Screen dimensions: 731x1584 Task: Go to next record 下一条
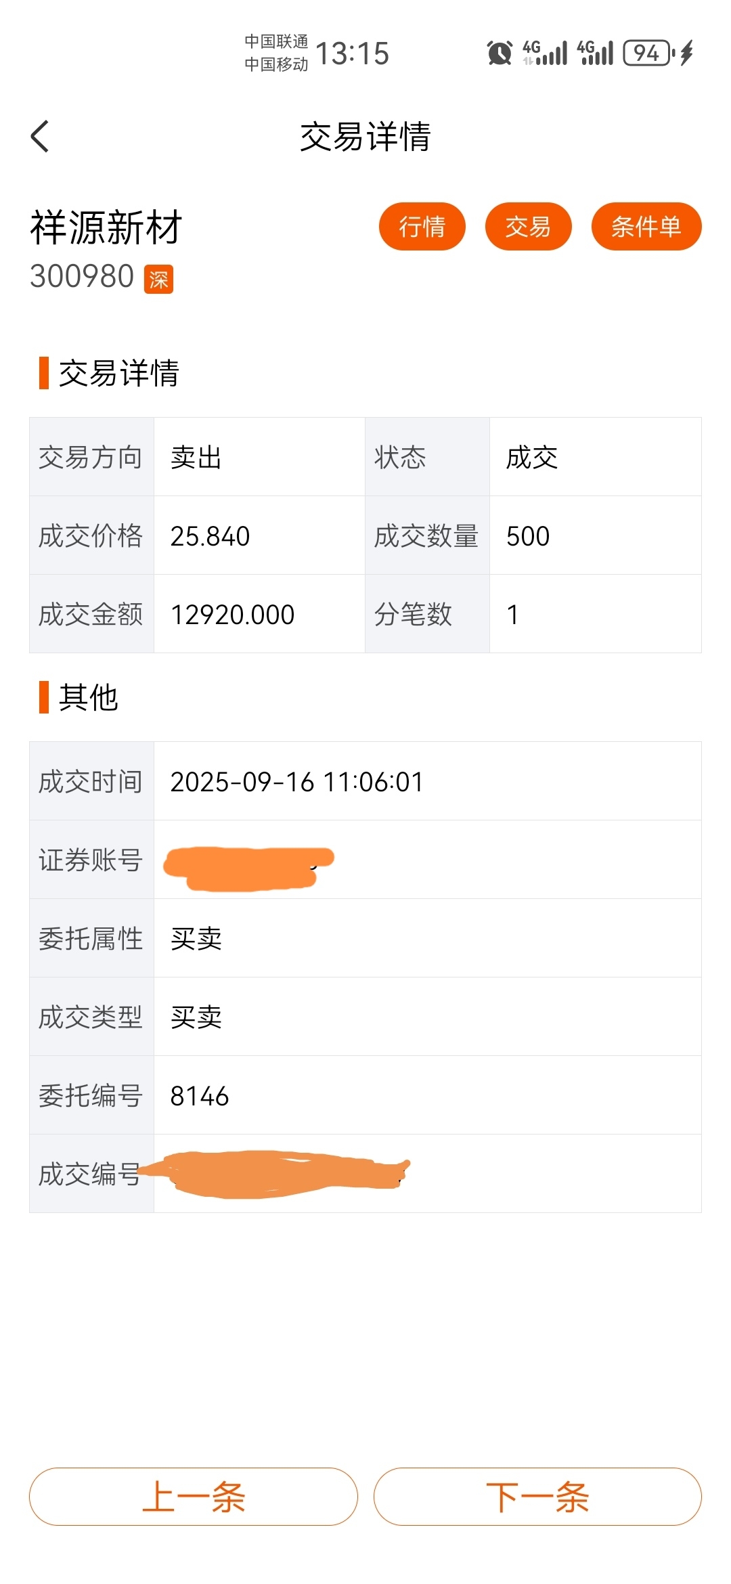tap(537, 1496)
